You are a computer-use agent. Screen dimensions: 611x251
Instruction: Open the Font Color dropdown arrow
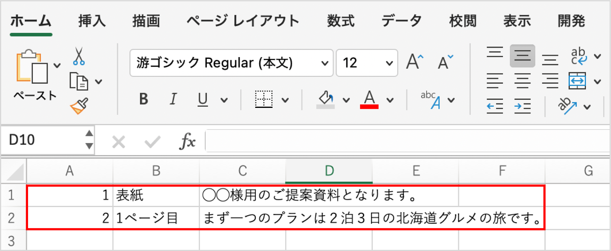(x=390, y=100)
